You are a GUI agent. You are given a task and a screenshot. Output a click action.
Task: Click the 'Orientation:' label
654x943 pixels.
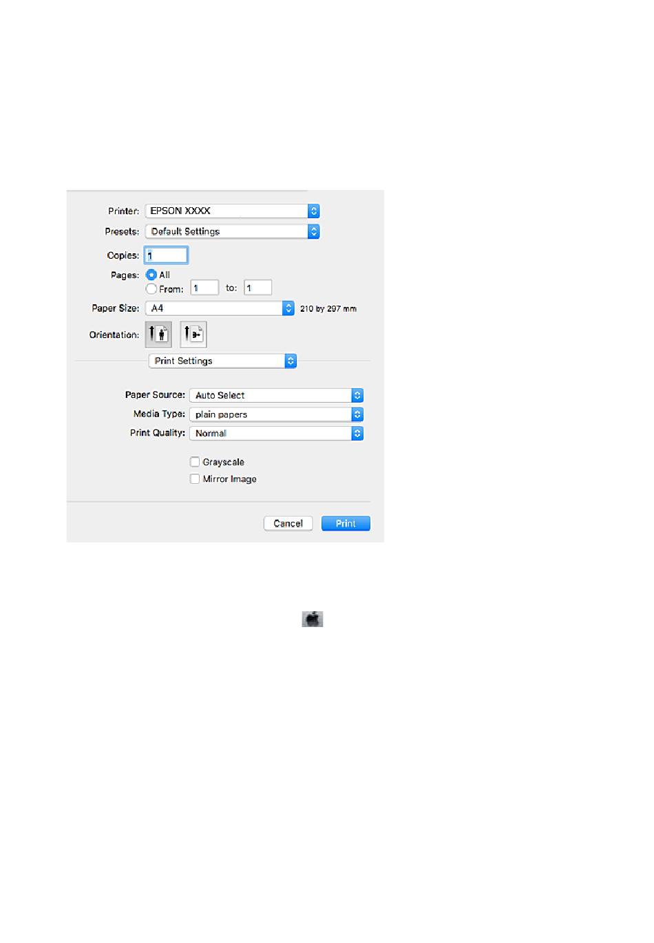click(x=114, y=335)
